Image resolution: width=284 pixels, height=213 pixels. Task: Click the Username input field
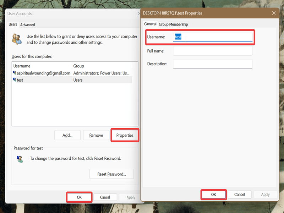coord(213,37)
